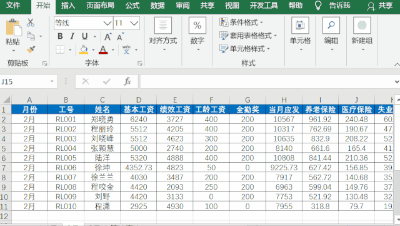Switch to the View (视图) tab

232,6
